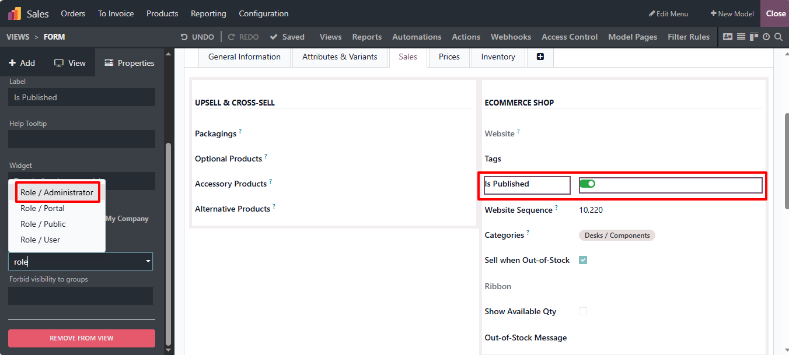Choose Role / Portal option

(43, 208)
